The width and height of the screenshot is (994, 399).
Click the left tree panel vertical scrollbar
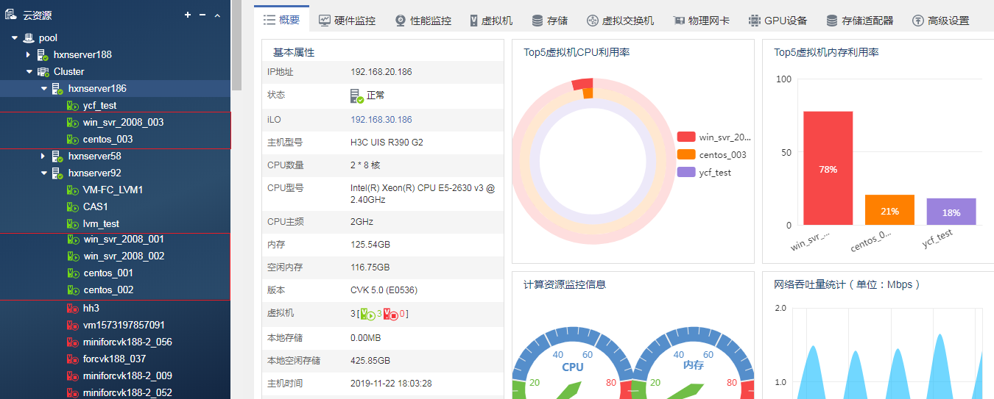click(236, 44)
